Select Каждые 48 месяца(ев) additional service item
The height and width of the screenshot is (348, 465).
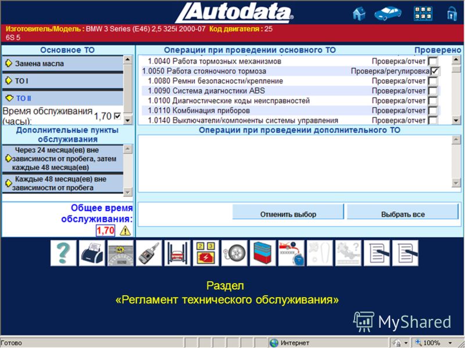tap(63, 183)
